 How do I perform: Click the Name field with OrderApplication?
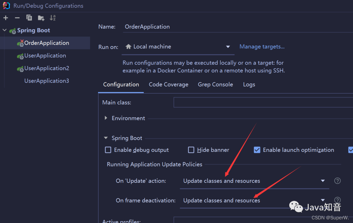point(238,27)
